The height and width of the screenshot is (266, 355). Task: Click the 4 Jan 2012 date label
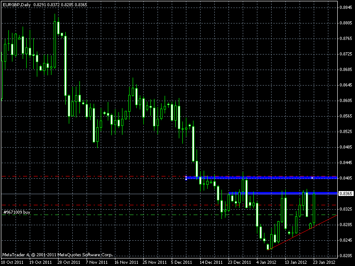(267, 262)
